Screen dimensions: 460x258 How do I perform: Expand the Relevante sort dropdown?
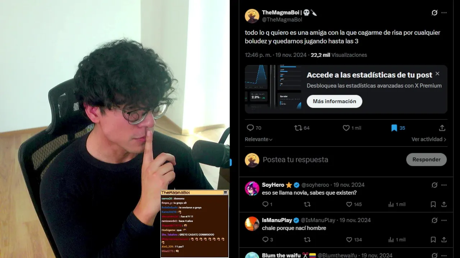259,139
